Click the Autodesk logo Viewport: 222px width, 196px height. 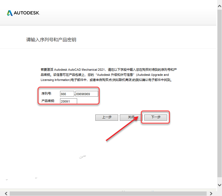coord(23,13)
